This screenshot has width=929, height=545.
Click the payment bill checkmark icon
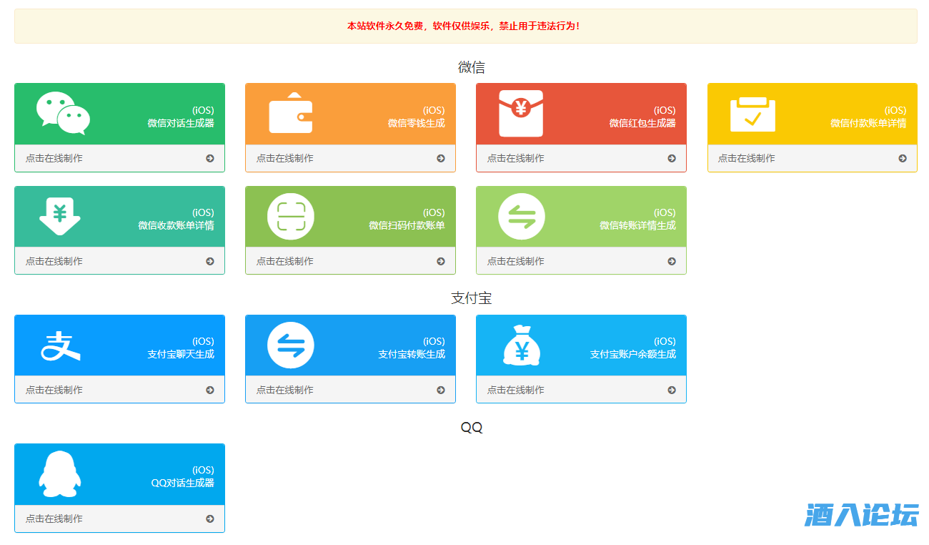752,114
